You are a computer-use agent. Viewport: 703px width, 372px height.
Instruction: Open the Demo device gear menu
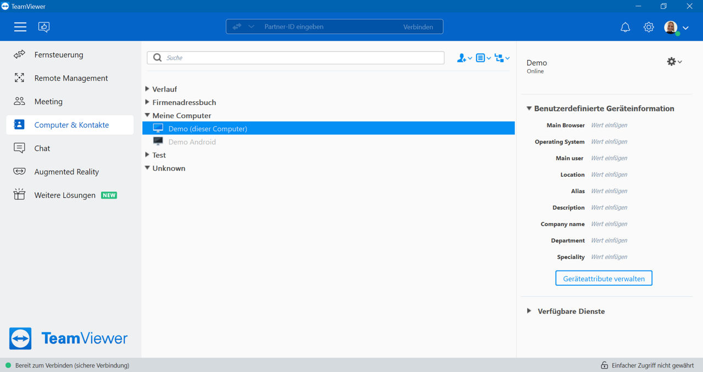pos(674,61)
